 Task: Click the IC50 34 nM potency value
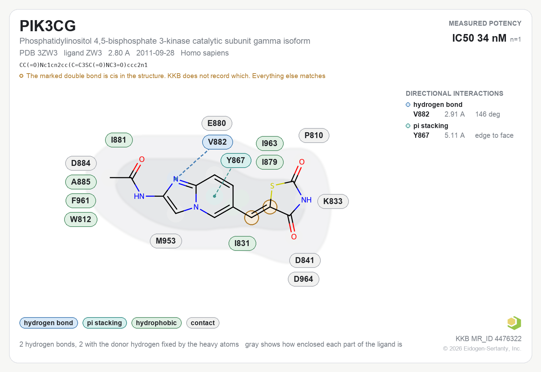pyautogui.click(x=479, y=38)
